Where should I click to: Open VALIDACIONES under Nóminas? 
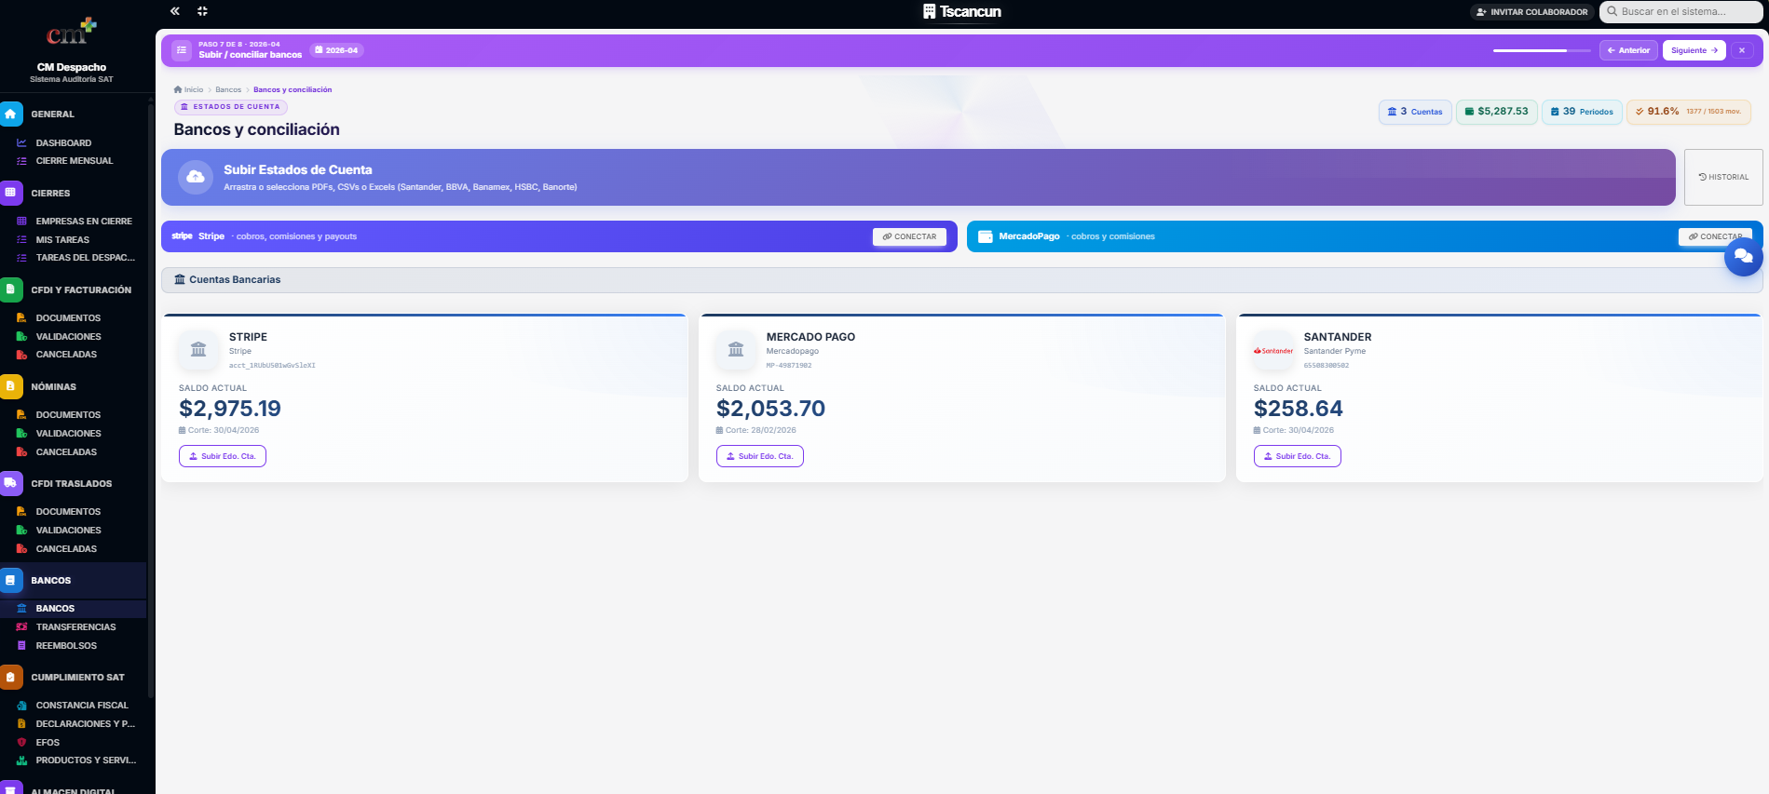coord(68,433)
